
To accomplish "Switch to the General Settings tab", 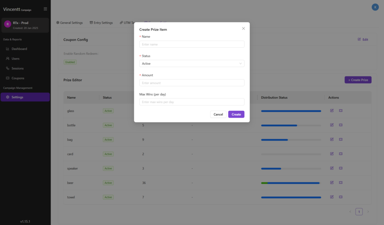I will (69, 23).
